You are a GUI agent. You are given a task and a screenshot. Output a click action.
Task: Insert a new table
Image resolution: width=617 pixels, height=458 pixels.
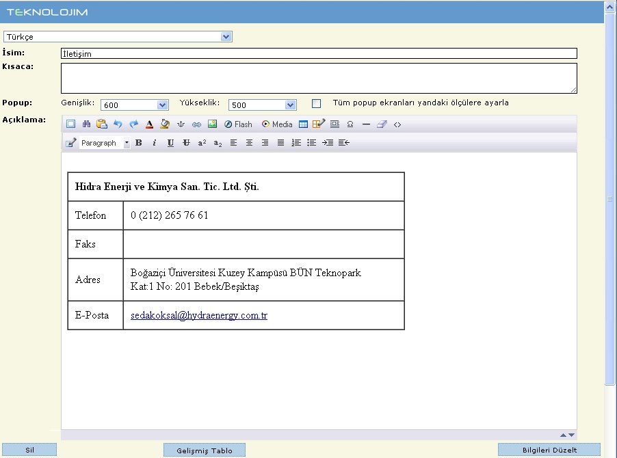click(303, 124)
